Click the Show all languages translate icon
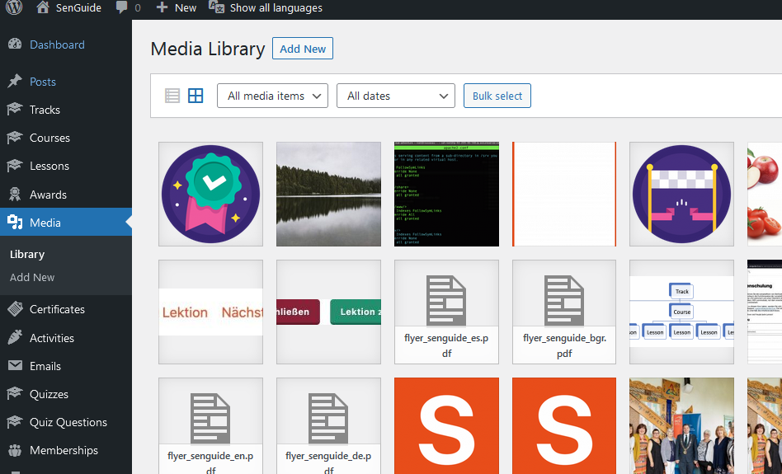Screen dimensions: 782x474 point(216,7)
